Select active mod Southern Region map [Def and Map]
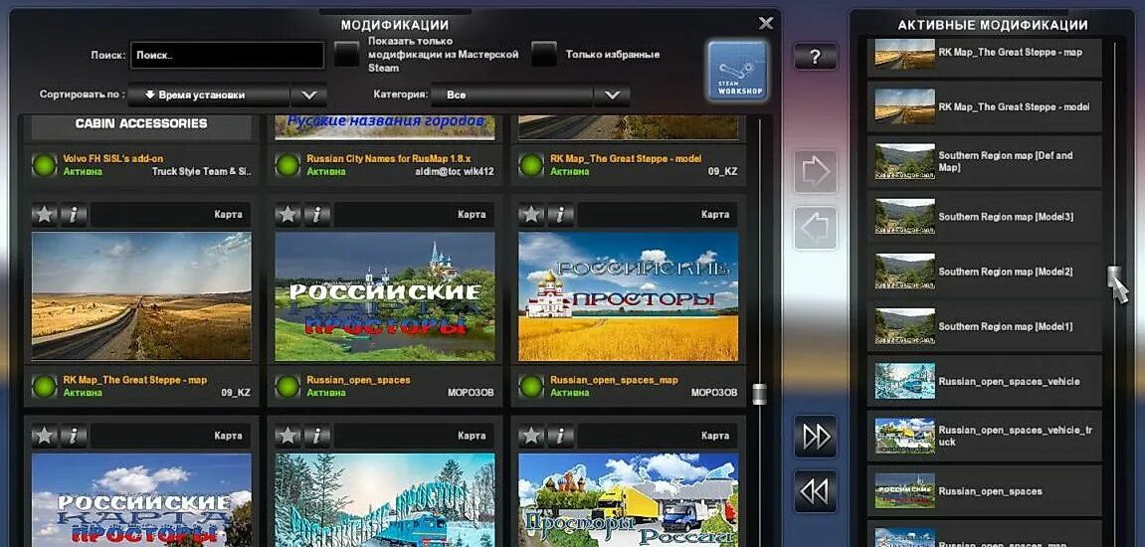 [985, 161]
